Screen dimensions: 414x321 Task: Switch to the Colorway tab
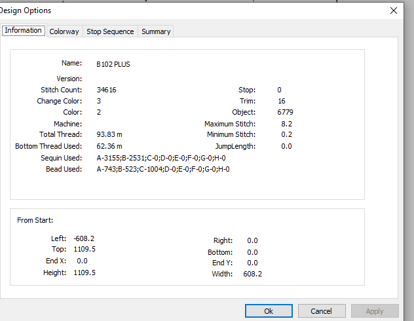pyautogui.click(x=64, y=31)
